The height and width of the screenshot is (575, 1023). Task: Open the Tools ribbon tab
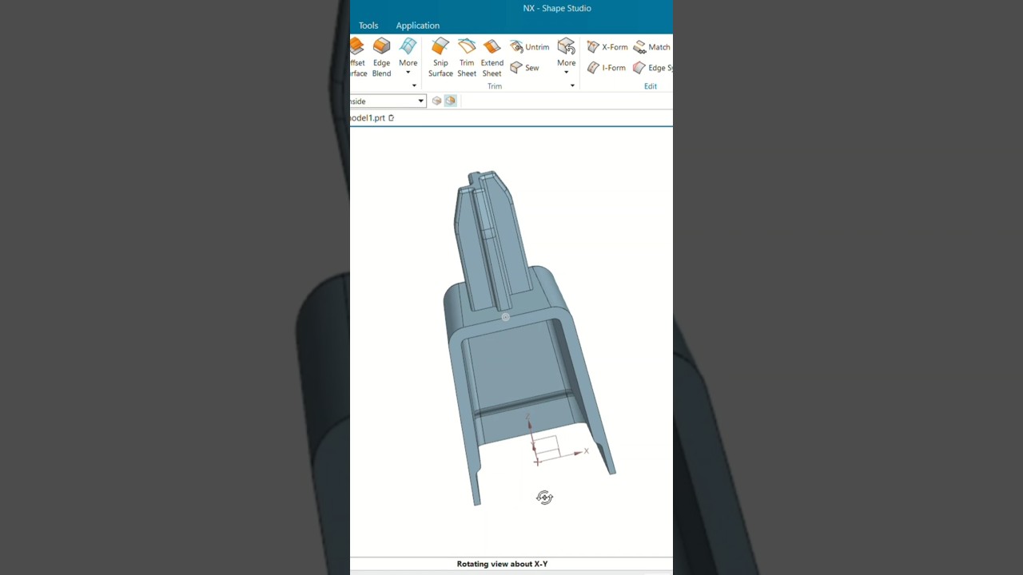coord(368,26)
